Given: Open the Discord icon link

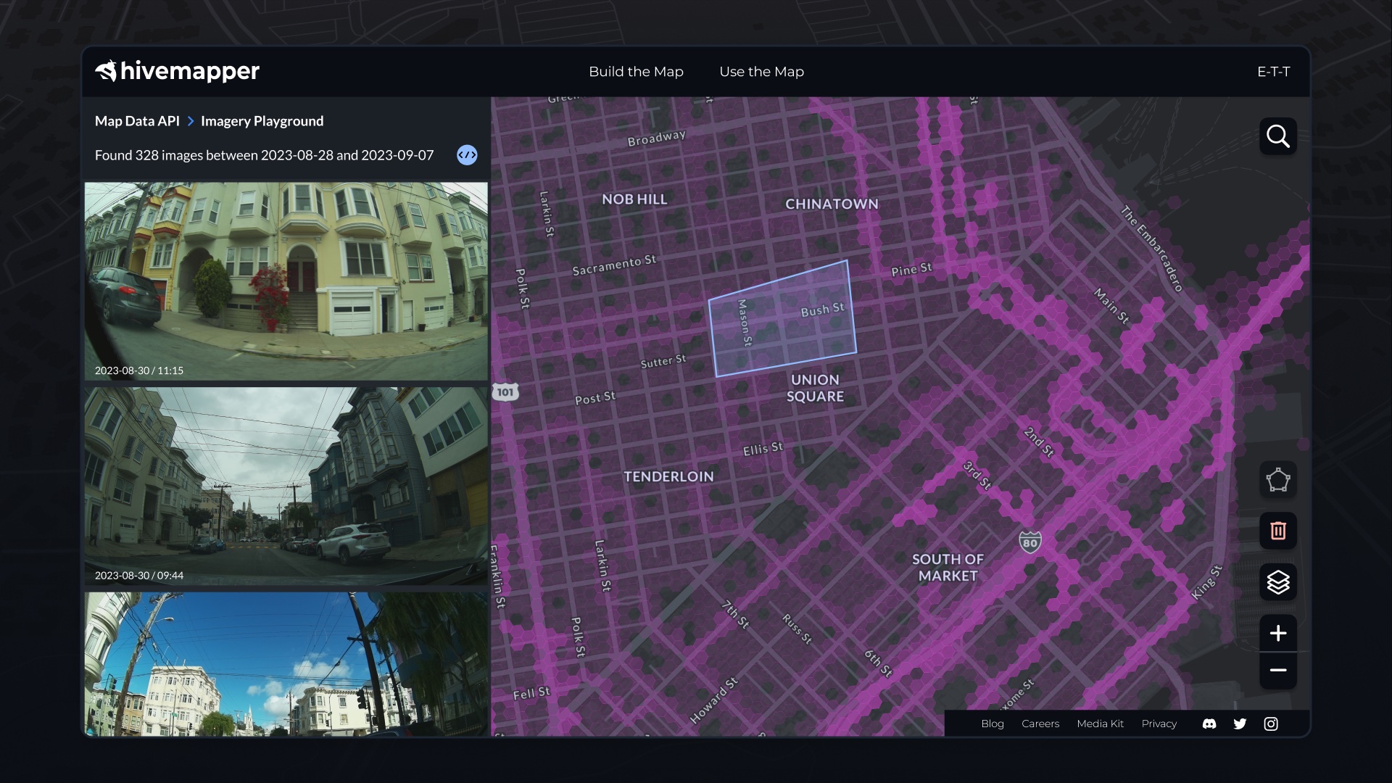Looking at the screenshot, I should pos(1209,724).
